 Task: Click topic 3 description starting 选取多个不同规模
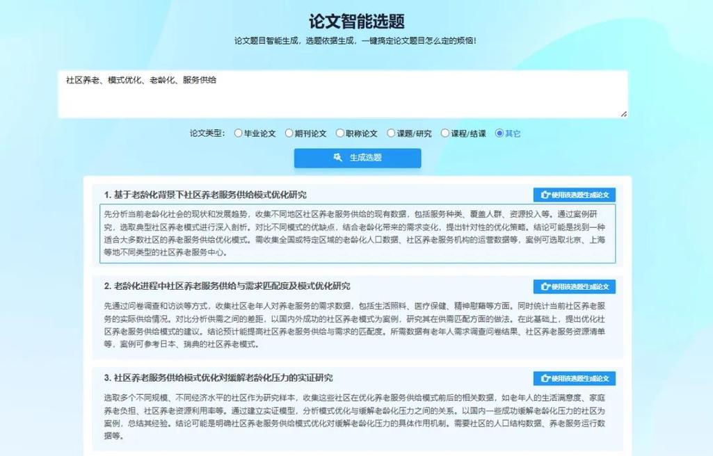[354, 416]
